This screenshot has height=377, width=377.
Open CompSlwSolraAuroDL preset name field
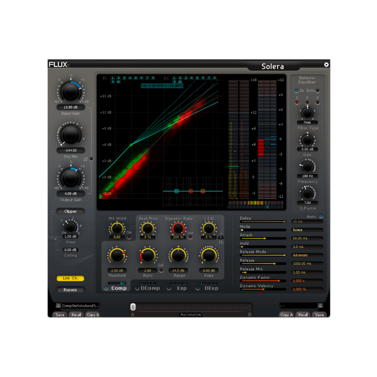click(80, 306)
